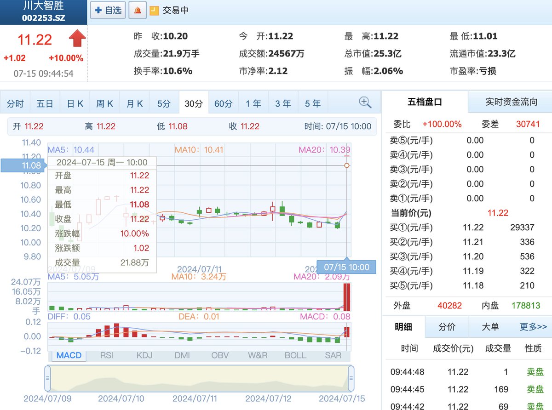
Task: Select the 30分 interval tab
Action: (x=194, y=103)
